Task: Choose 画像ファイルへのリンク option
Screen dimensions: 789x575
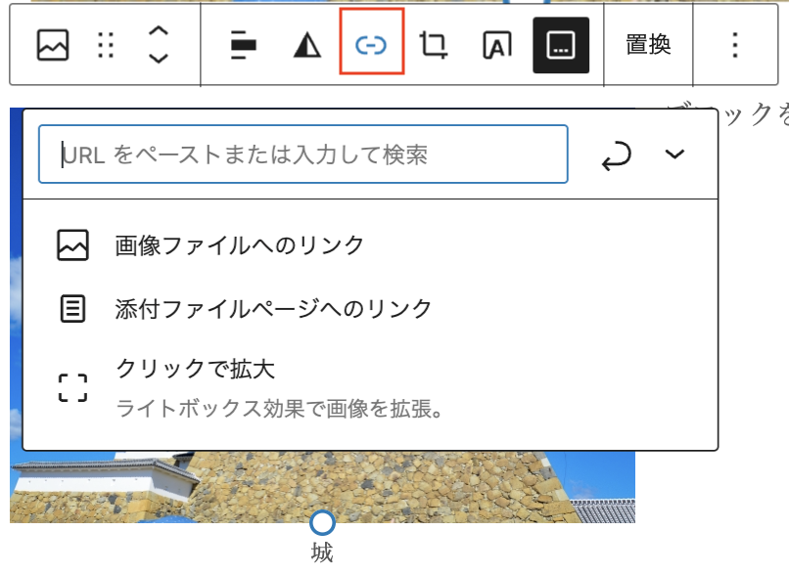Action: click(x=240, y=245)
